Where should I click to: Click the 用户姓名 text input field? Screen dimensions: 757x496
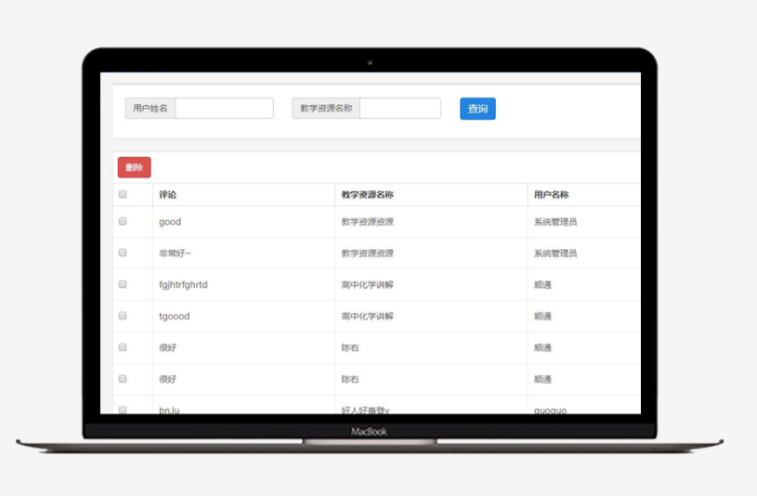point(224,109)
